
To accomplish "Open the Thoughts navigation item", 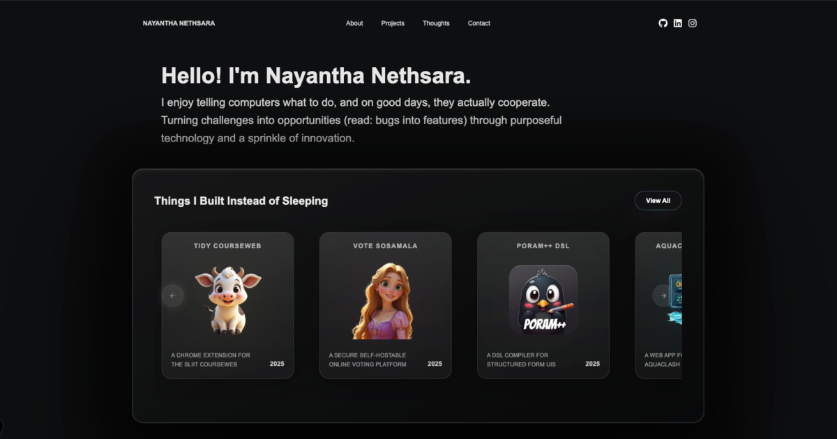I will click(436, 23).
